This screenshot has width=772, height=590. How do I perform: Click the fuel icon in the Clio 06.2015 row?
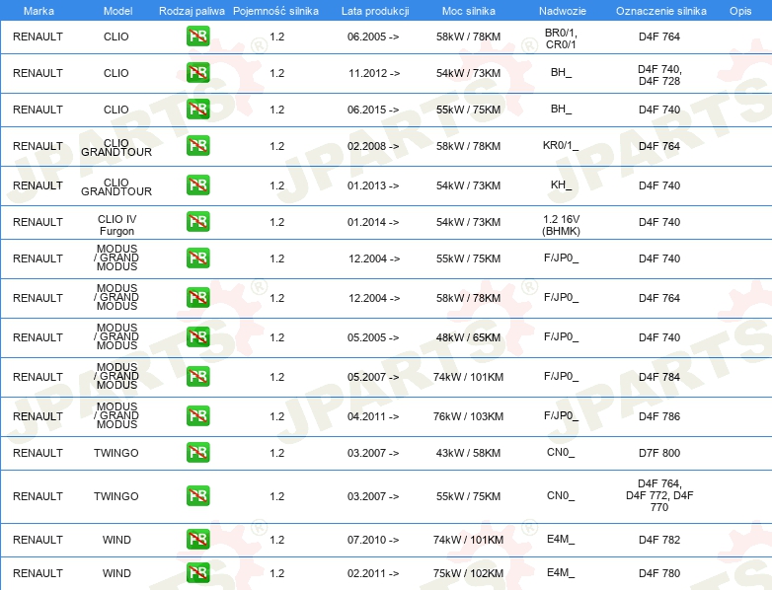point(197,110)
